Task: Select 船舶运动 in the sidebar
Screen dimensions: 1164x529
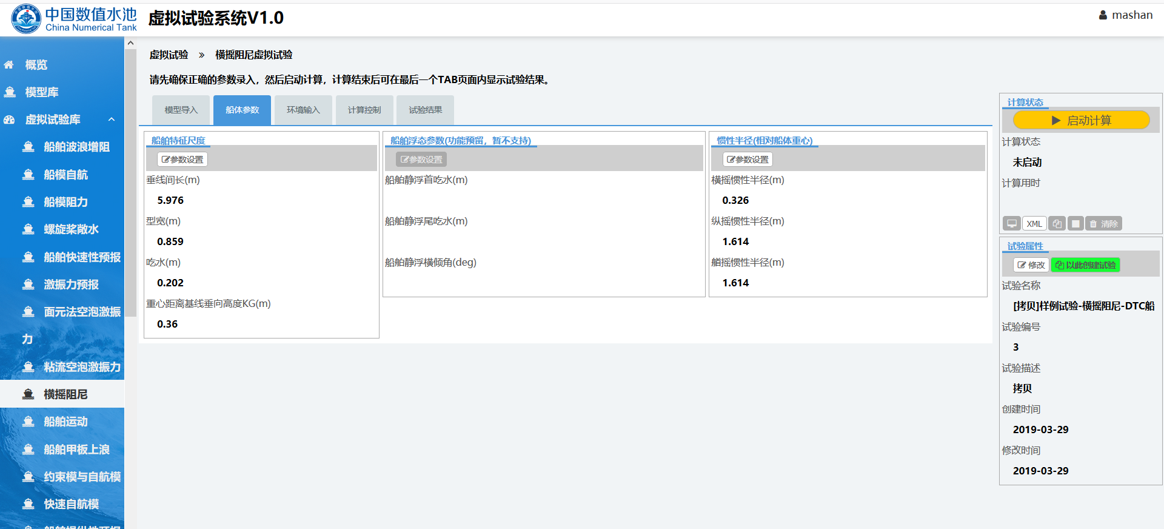Action: coord(65,422)
